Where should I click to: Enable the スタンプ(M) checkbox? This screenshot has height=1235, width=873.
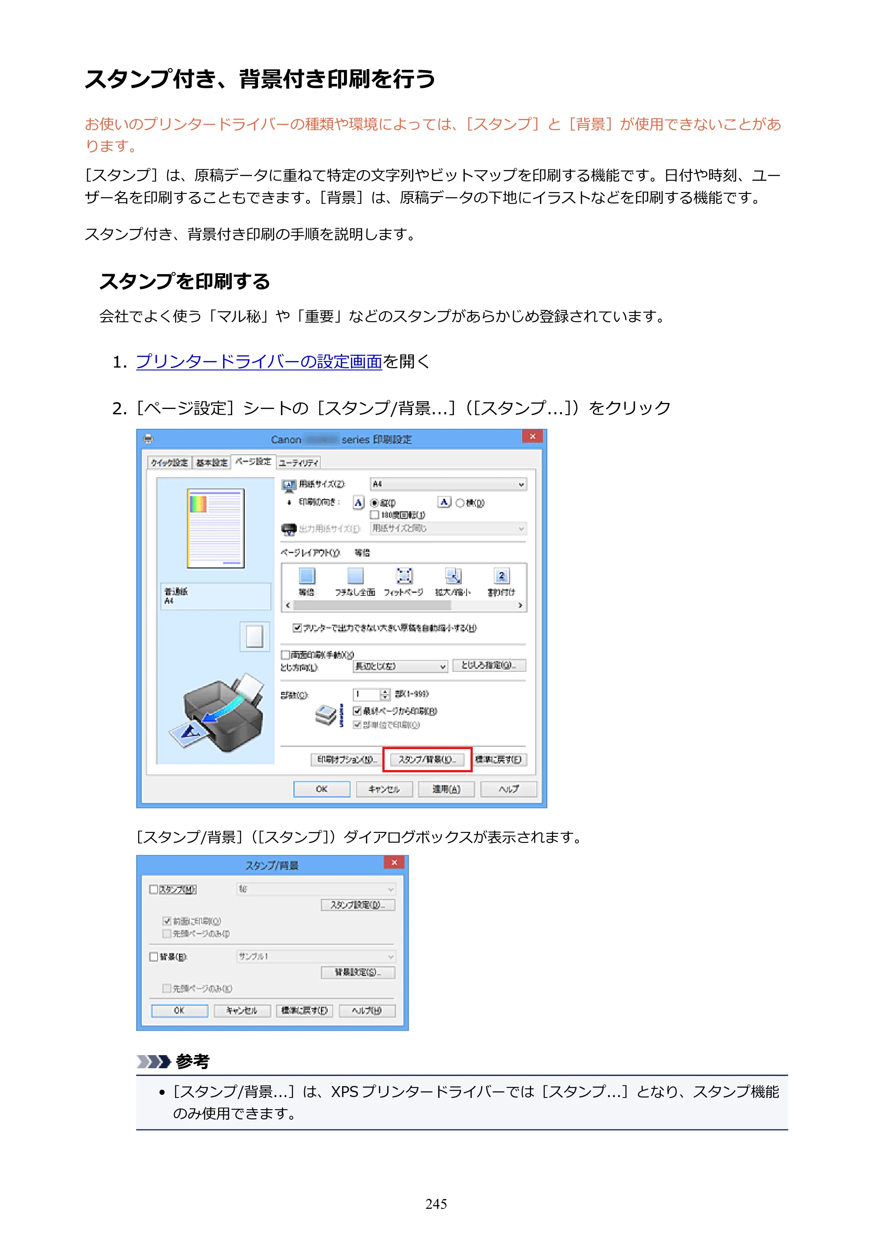click(154, 890)
